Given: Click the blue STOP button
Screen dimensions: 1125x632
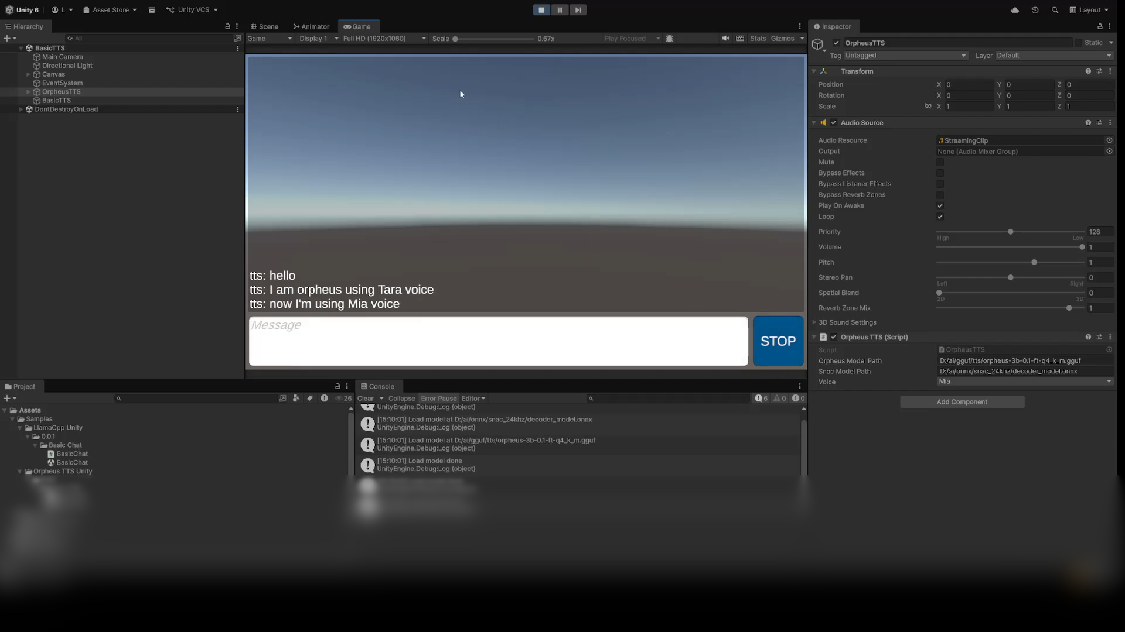Looking at the screenshot, I should click(778, 341).
